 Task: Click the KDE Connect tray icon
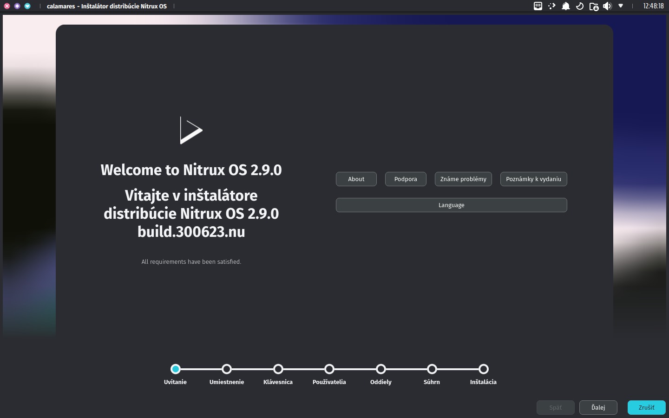pyautogui.click(x=551, y=6)
